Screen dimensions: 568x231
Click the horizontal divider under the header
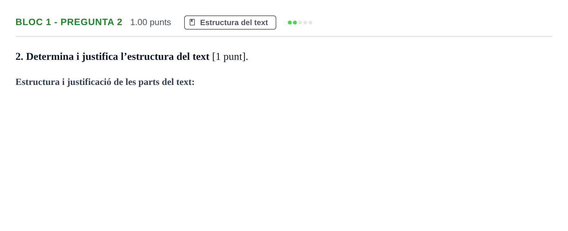coord(284,36)
